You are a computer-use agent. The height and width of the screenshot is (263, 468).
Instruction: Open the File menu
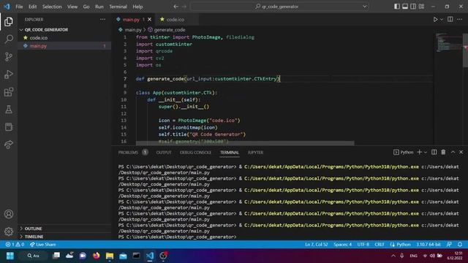[19, 7]
